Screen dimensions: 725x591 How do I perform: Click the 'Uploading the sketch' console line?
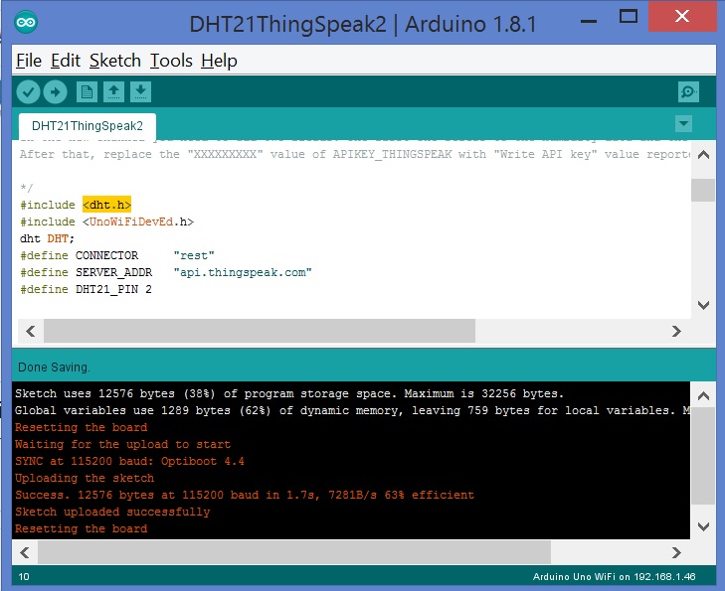click(x=85, y=478)
